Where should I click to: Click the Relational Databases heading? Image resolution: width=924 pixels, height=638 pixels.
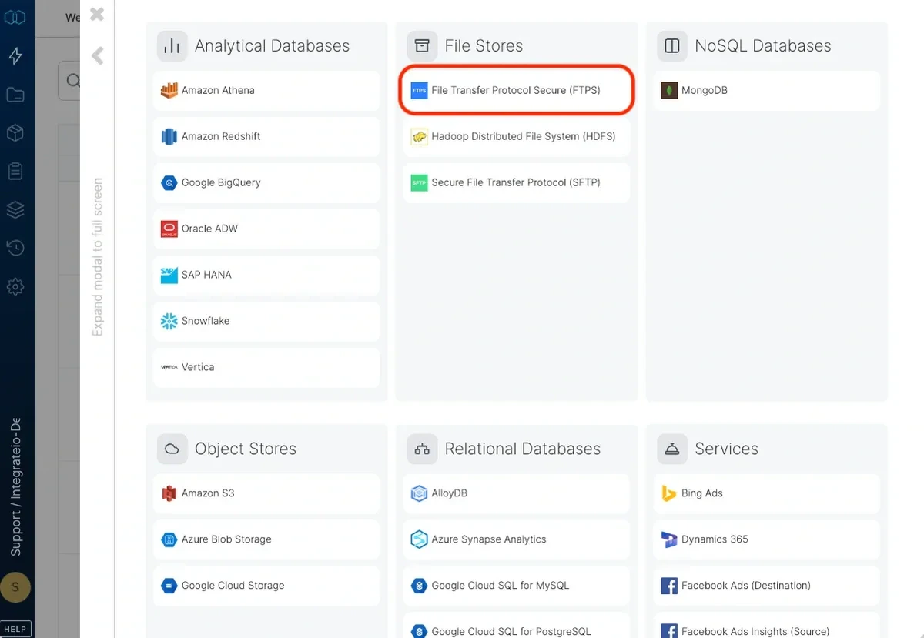click(522, 449)
